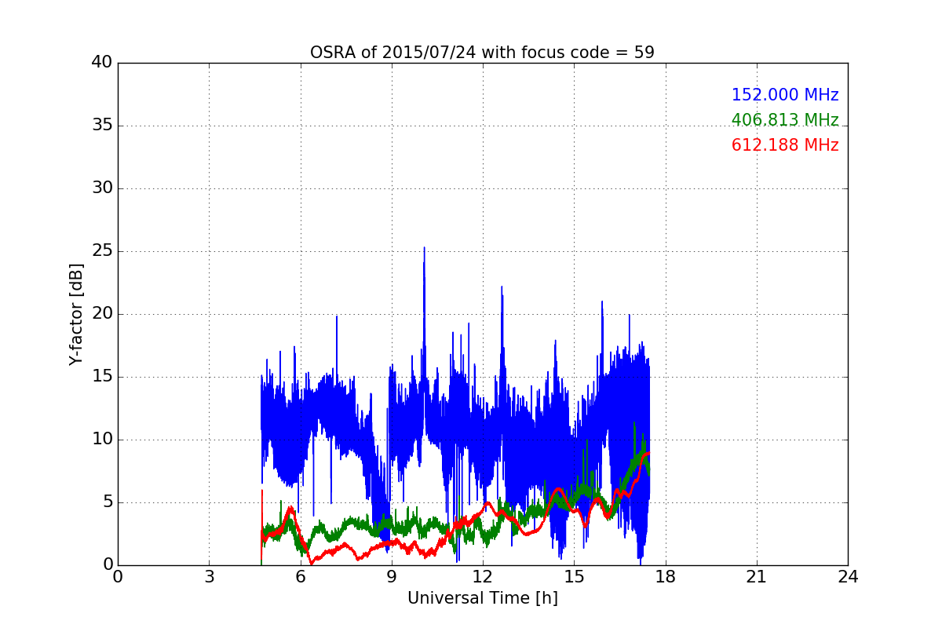Select the red 612.188 MHz legend label

click(x=785, y=145)
